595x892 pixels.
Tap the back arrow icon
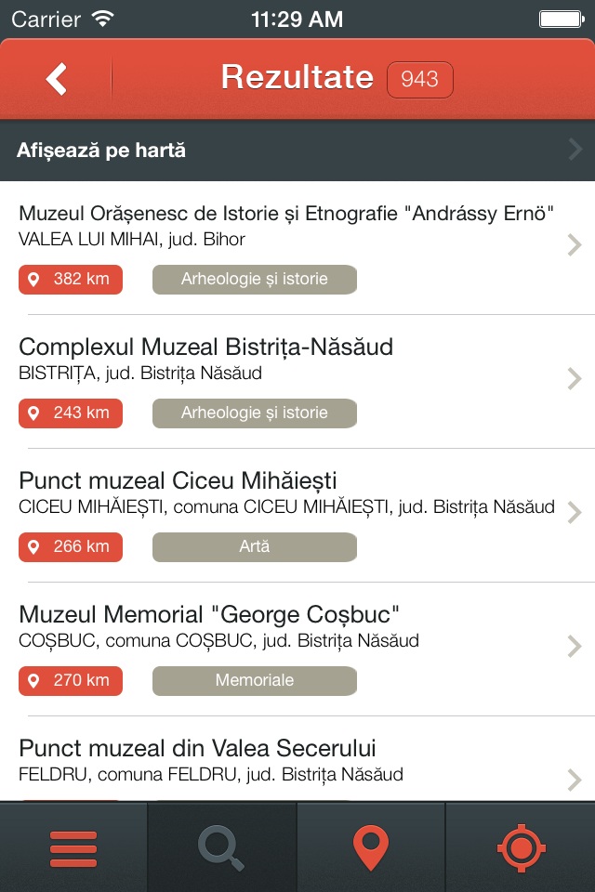tap(57, 78)
